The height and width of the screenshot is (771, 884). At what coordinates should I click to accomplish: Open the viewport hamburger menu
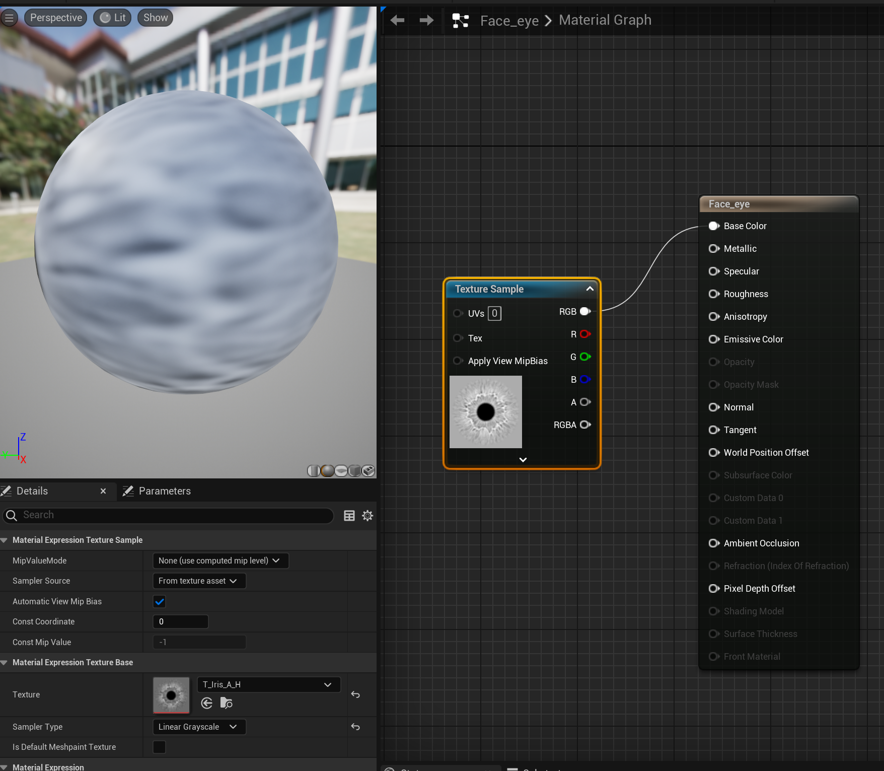tap(9, 17)
